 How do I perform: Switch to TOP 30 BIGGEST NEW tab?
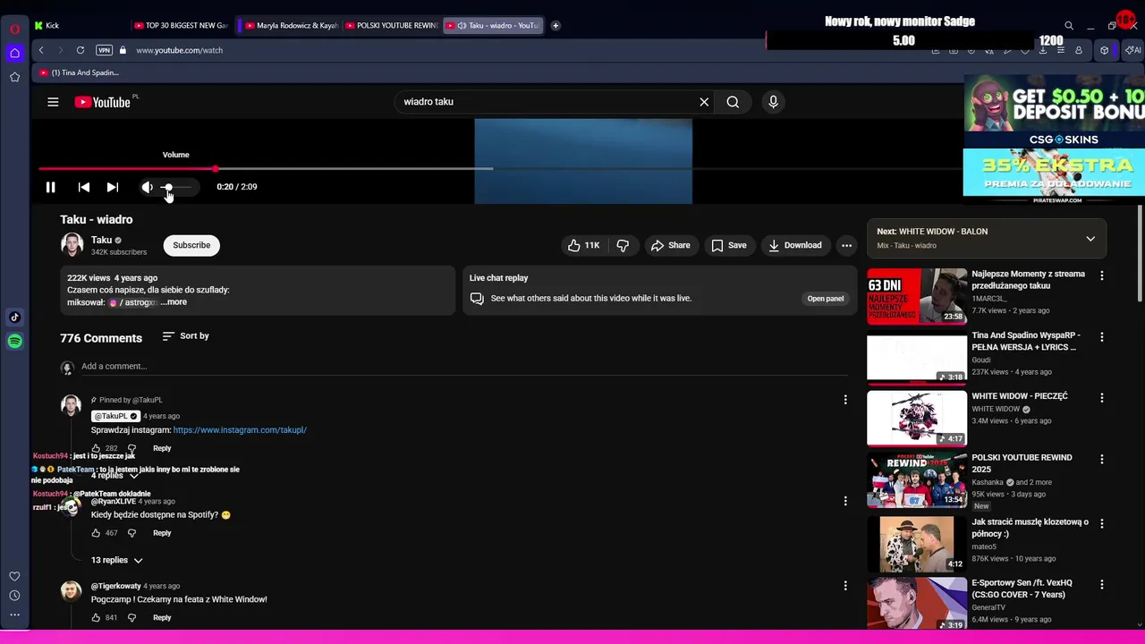(181, 25)
